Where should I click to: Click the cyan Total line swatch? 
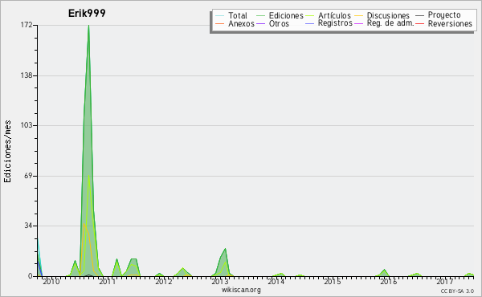[x=220, y=15]
